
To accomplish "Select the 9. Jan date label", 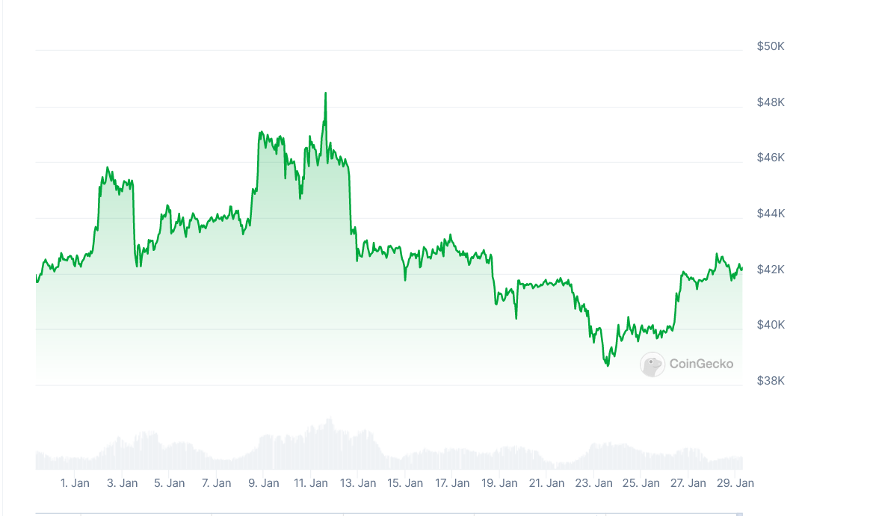I will [264, 483].
